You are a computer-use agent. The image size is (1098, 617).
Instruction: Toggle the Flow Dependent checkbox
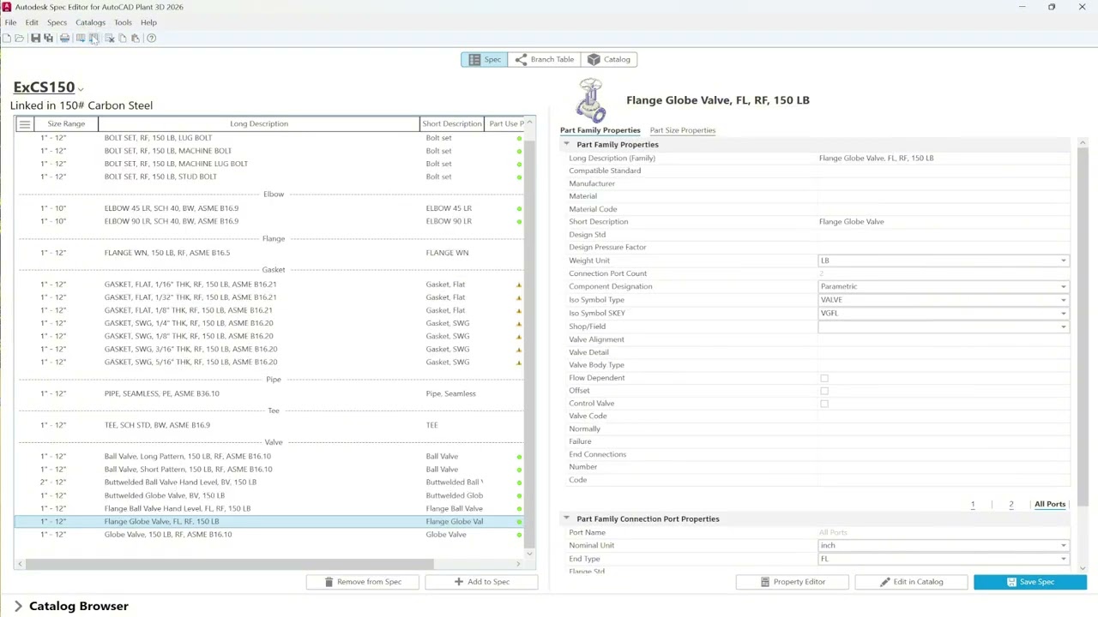tap(824, 378)
